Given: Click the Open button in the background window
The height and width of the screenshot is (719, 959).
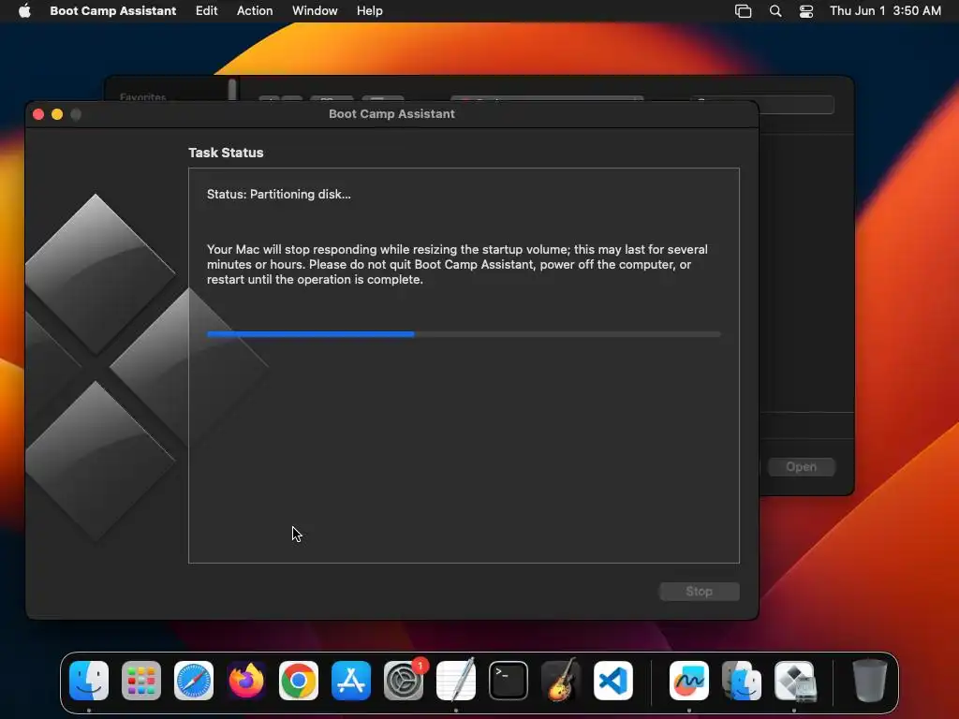Looking at the screenshot, I should 801,467.
